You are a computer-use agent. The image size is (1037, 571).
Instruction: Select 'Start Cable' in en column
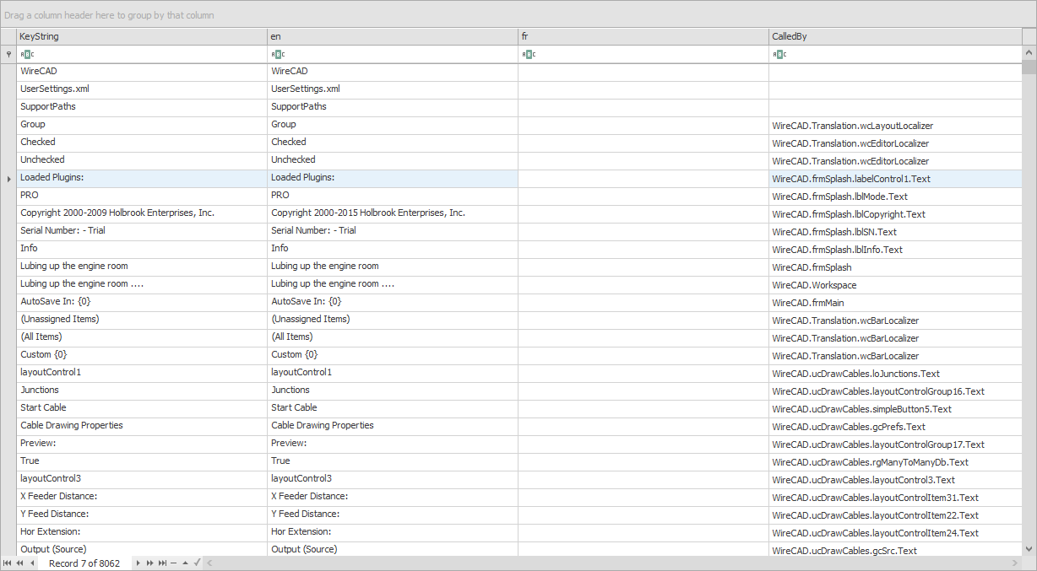pyautogui.click(x=393, y=408)
